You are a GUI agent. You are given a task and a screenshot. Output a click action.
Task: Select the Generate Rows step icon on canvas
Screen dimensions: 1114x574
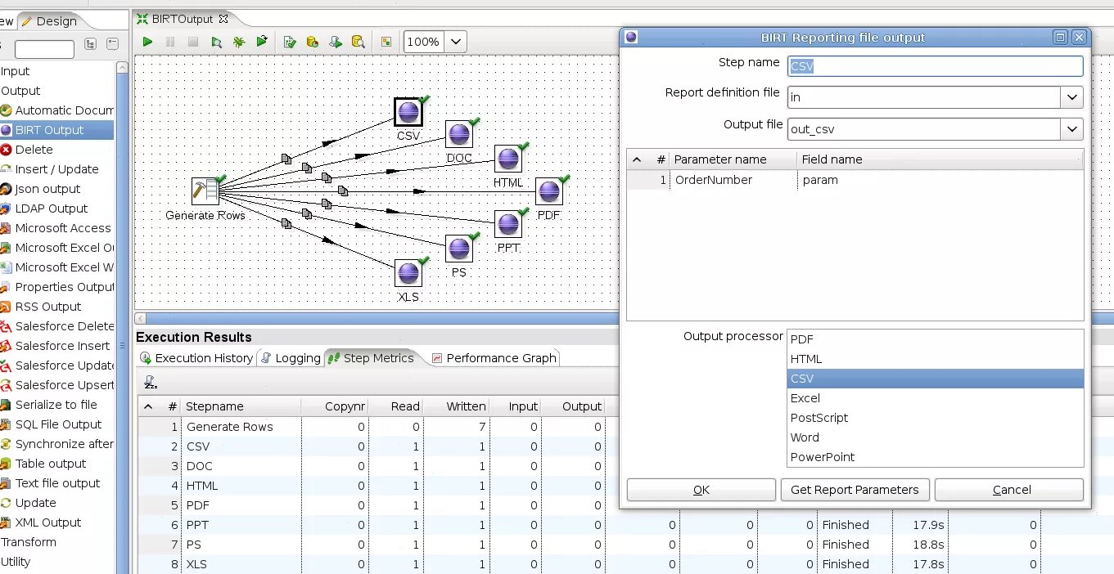205,191
